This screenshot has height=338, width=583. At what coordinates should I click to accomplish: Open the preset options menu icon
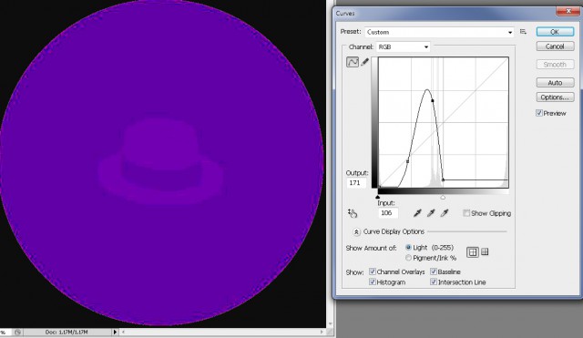[x=523, y=32]
